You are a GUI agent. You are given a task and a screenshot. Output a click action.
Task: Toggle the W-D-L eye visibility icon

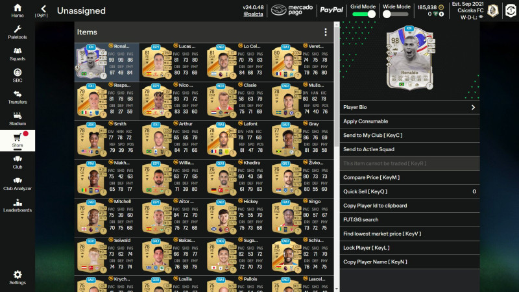(481, 18)
